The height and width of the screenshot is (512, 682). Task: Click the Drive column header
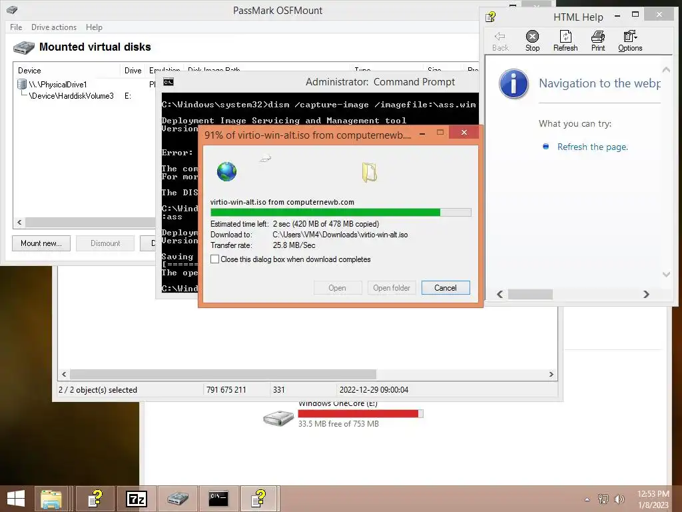133,71
